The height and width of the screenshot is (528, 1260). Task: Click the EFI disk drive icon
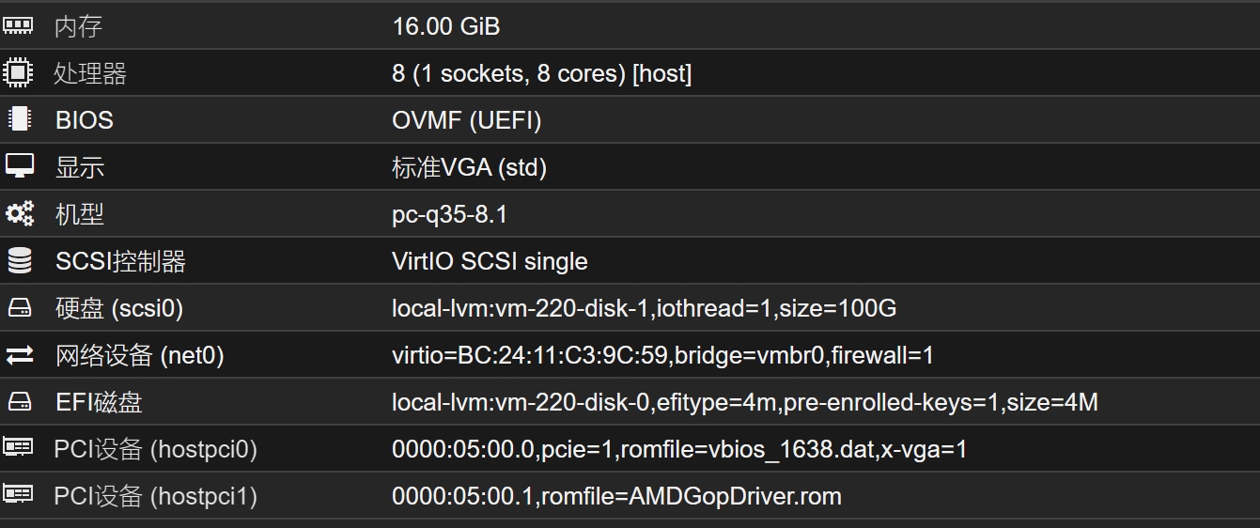click(x=19, y=401)
